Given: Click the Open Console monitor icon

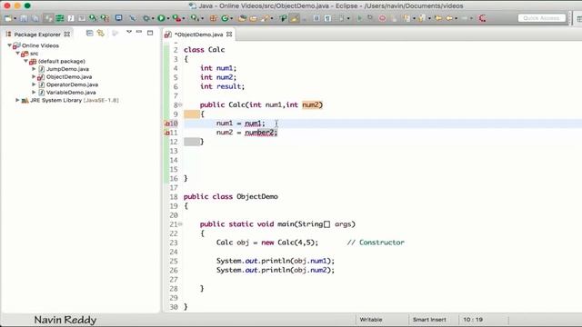Looking at the screenshot, I should coord(119,18).
